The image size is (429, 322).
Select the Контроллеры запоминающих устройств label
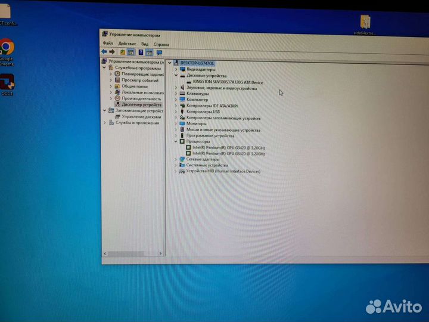pyautogui.click(x=223, y=118)
